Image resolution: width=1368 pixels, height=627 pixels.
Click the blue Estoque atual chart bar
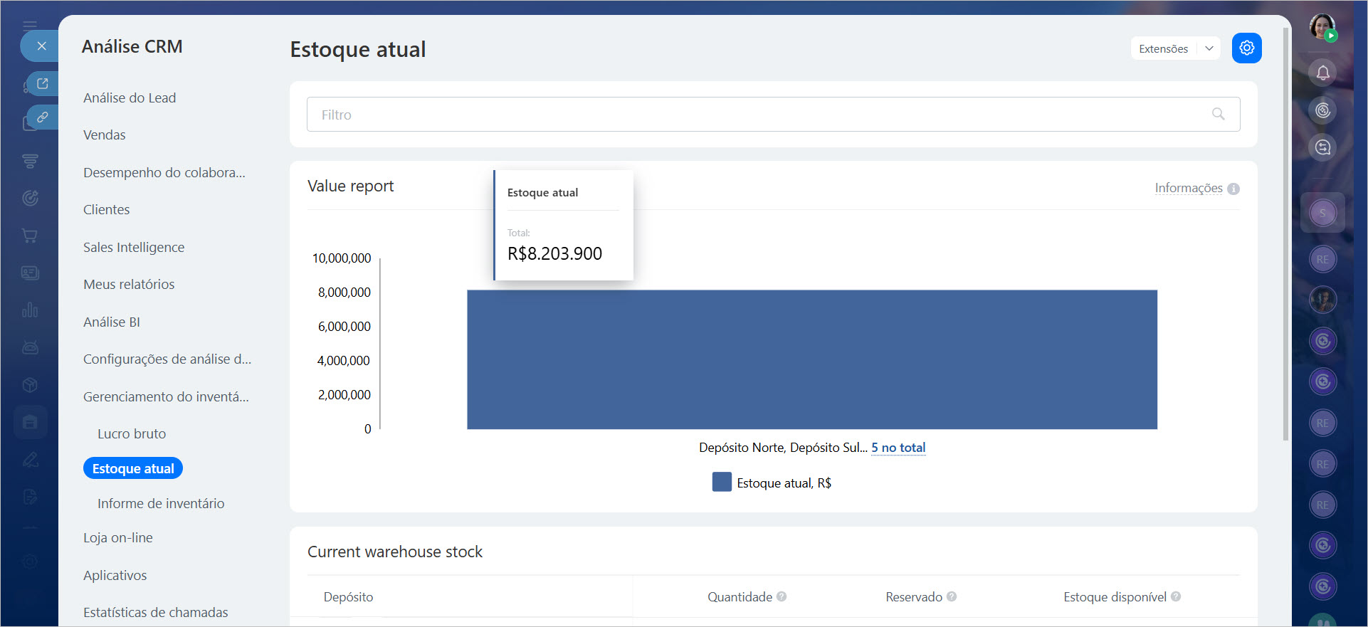[x=811, y=359]
